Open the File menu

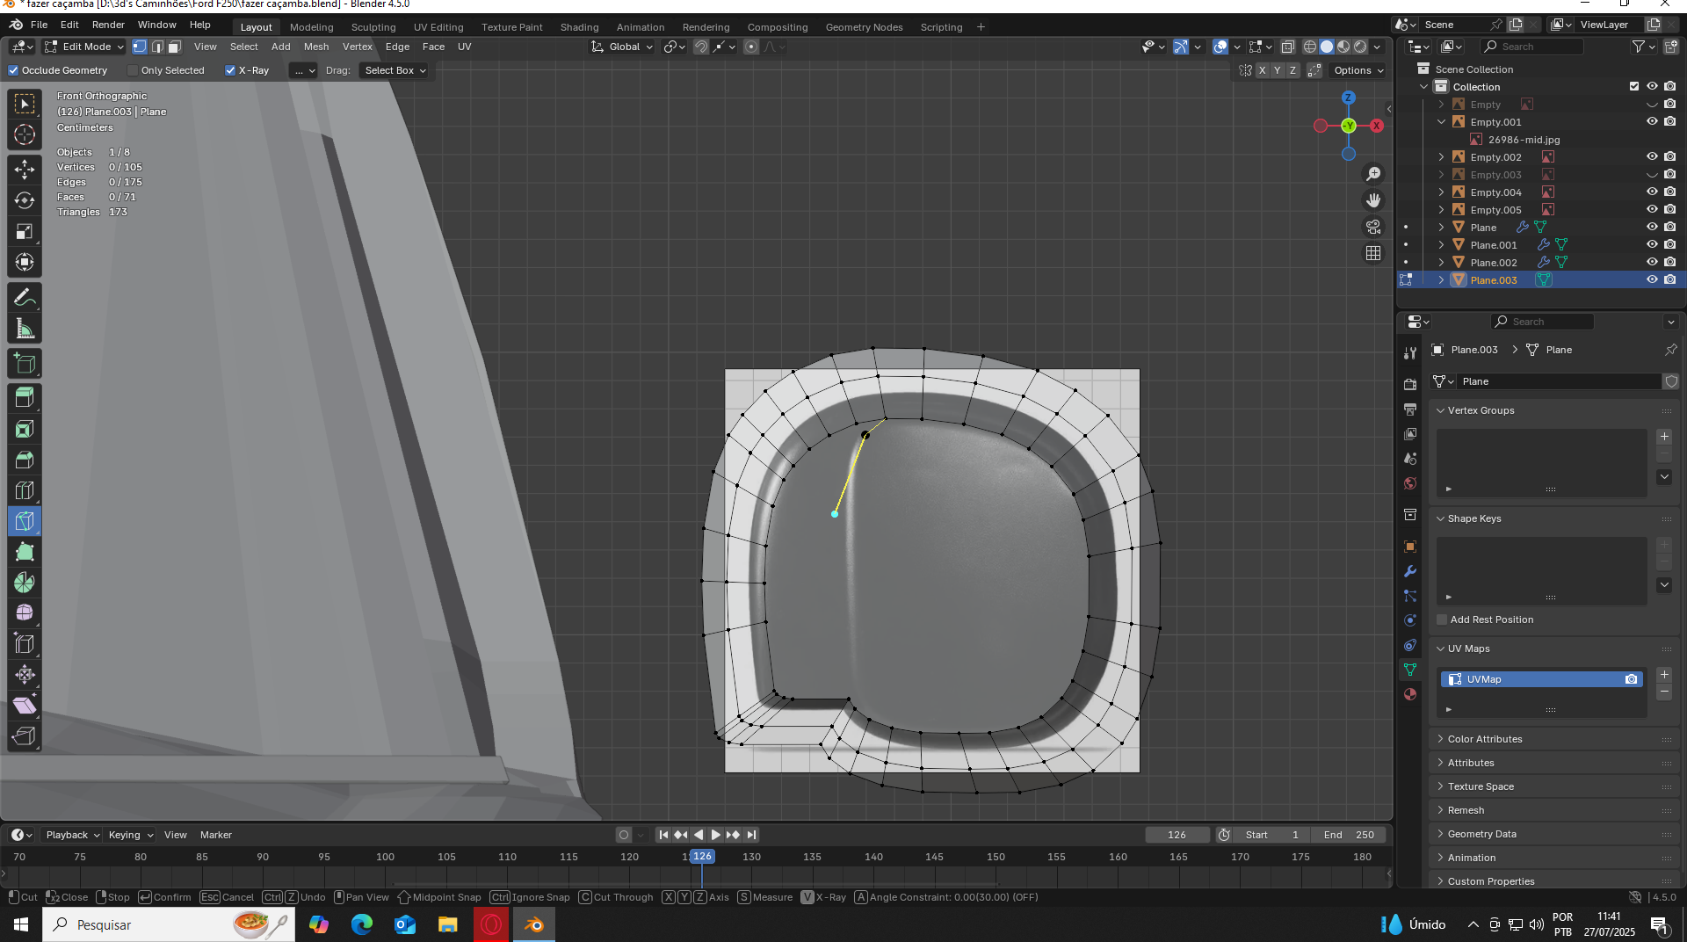(x=39, y=25)
